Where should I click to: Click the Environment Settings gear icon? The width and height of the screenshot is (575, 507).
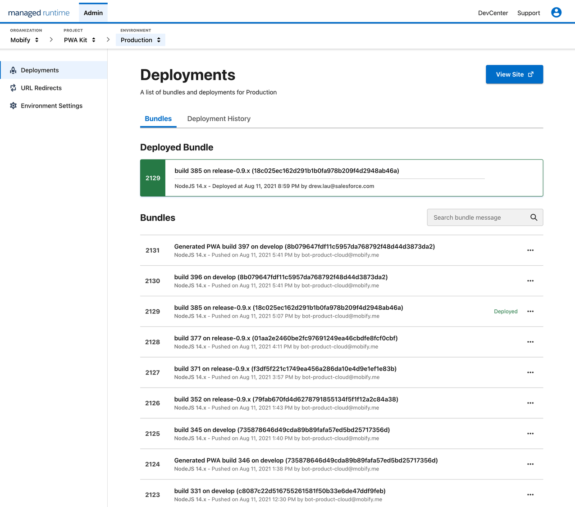[x=13, y=106]
